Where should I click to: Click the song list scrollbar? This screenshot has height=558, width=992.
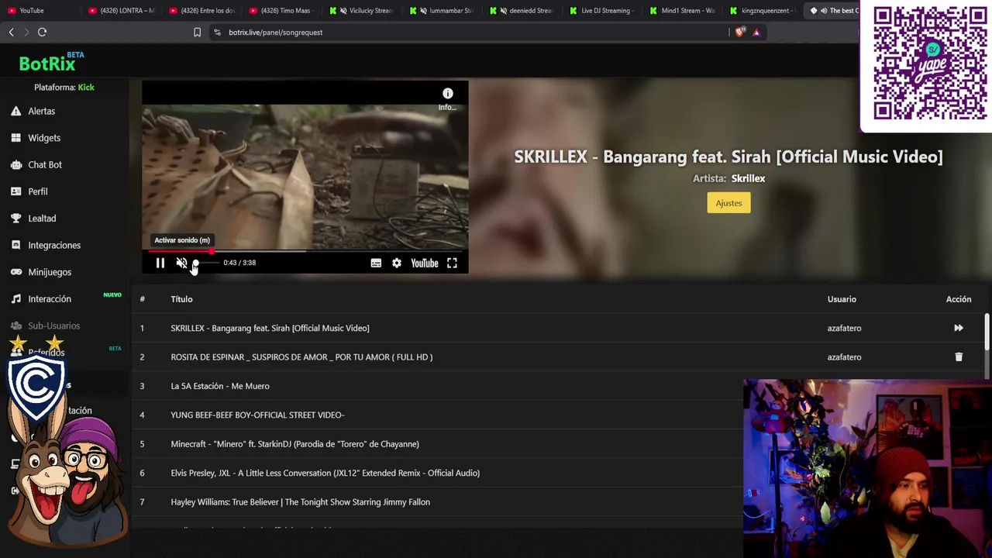click(987, 332)
